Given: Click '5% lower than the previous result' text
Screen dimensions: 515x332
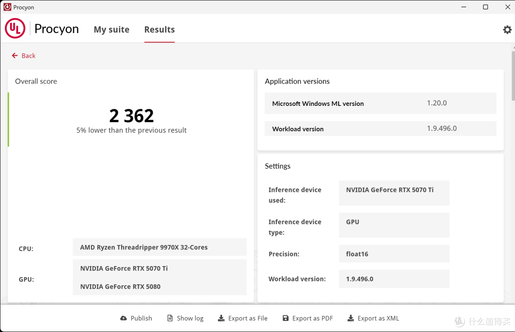Looking at the screenshot, I should tap(132, 130).
